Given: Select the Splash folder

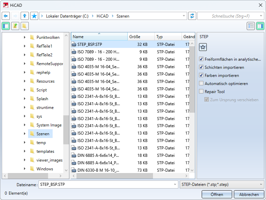Looking at the screenshot, I should point(42,98).
